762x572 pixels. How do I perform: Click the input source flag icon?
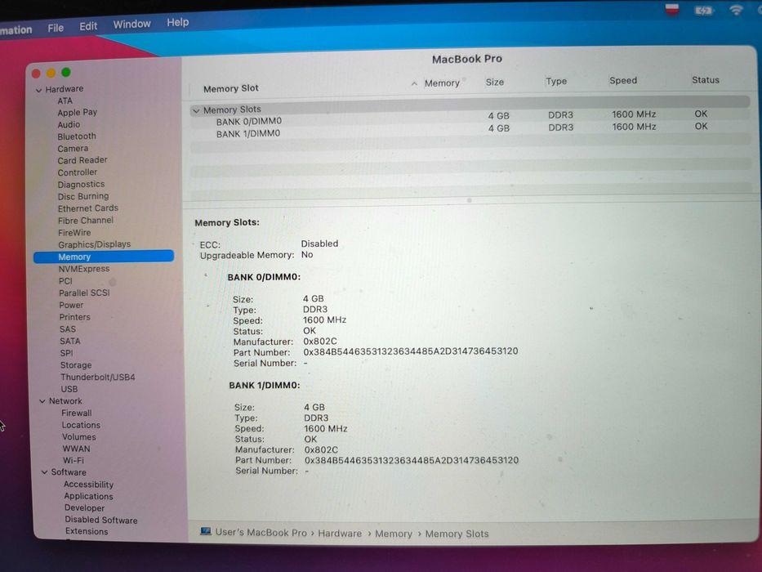[x=672, y=9]
